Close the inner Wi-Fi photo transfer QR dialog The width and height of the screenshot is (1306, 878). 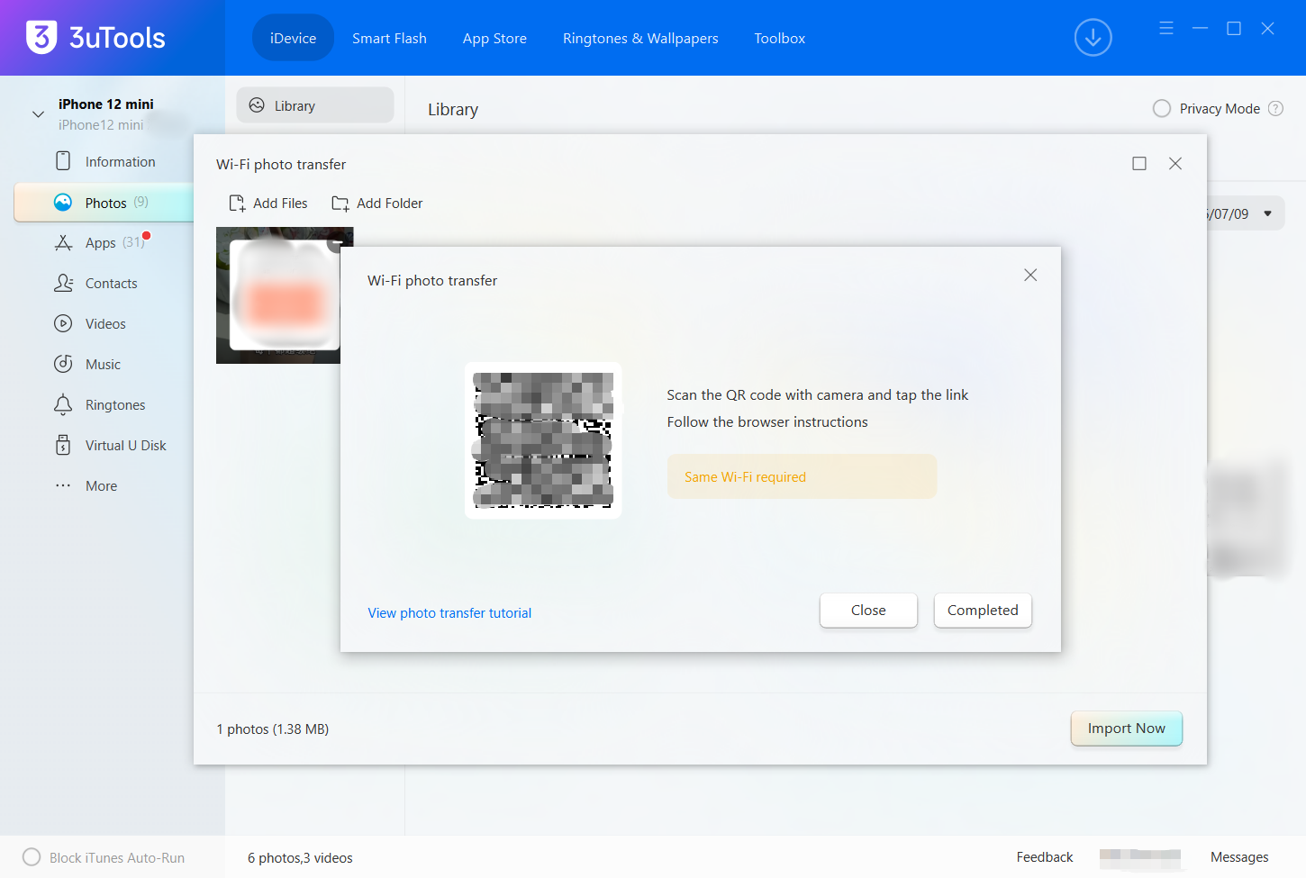pyautogui.click(x=1030, y=275)
